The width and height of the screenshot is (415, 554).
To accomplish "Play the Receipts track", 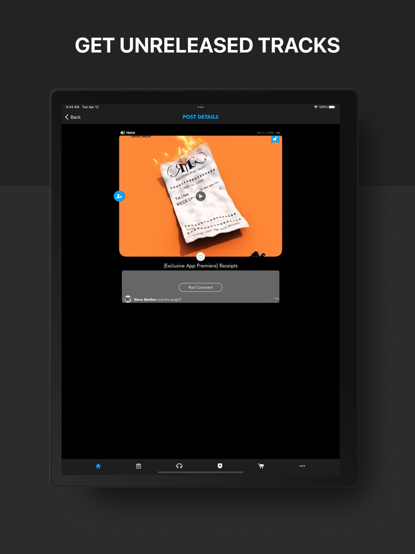I will click(200, 196).
